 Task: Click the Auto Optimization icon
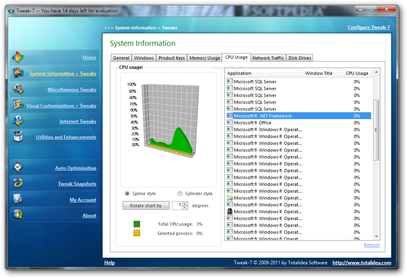click(18, 167)
